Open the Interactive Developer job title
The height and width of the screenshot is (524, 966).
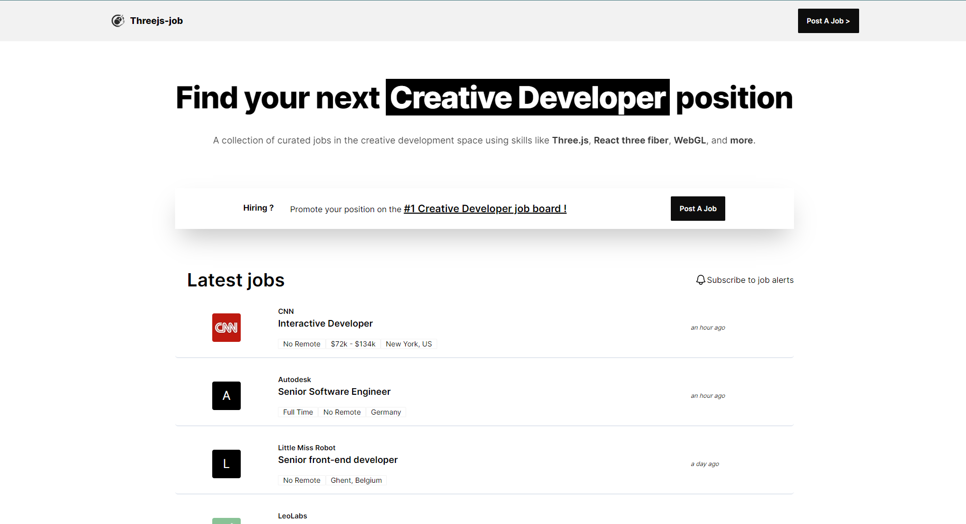click(x=325, y=324)
